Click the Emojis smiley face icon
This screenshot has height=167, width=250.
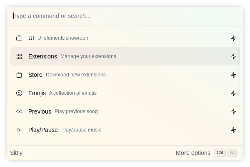(x=19, y=93)
